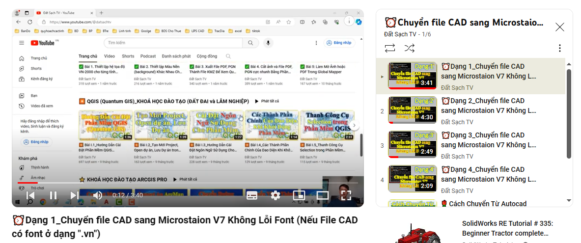Screen dimensions: 581x243
Task: Enter full screen with the player fullscreen icon
Action: [x=346, y=195]
